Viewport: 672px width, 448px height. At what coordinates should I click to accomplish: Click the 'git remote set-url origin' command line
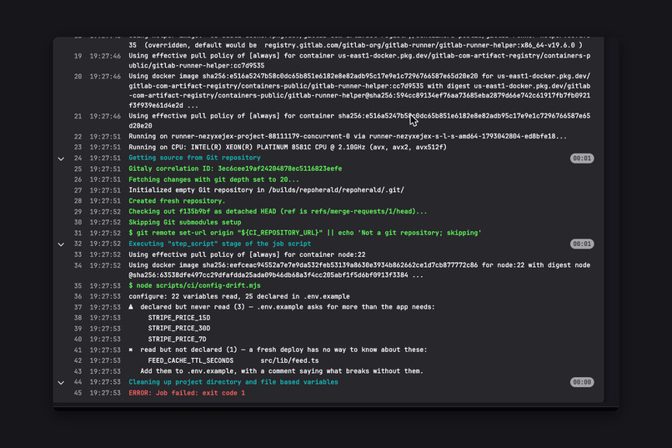click(305, 233)
